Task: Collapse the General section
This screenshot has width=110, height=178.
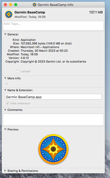Action: point(5,34)
